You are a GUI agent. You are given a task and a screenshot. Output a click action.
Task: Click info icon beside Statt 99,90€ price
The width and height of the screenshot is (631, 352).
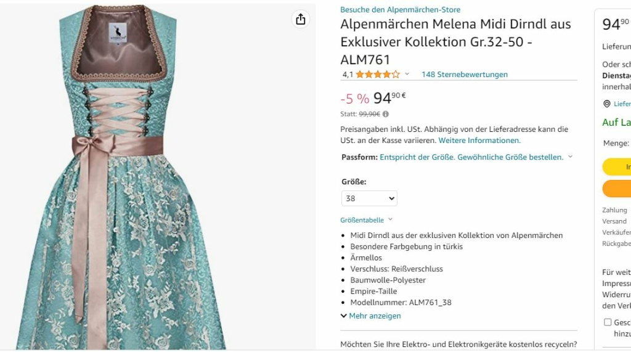point(386,114)
